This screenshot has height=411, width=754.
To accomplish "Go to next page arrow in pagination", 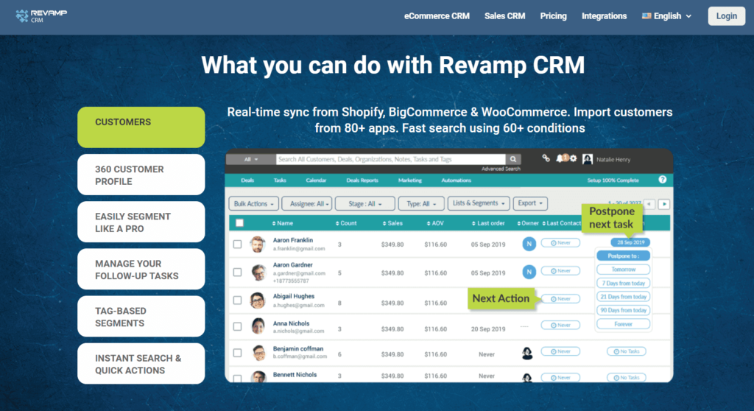I will [664, 204].
